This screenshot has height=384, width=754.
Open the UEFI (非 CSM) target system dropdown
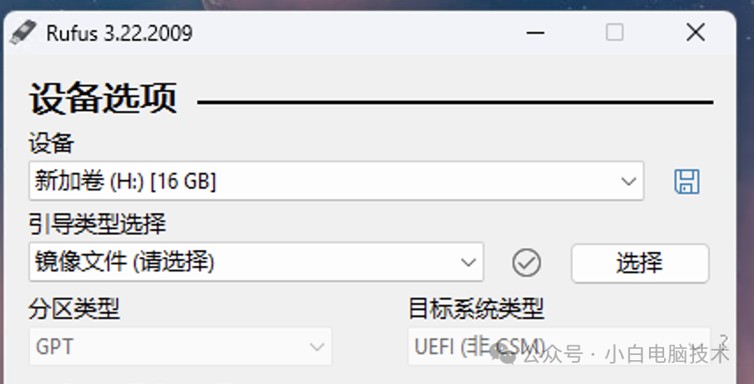coord(558,346)
